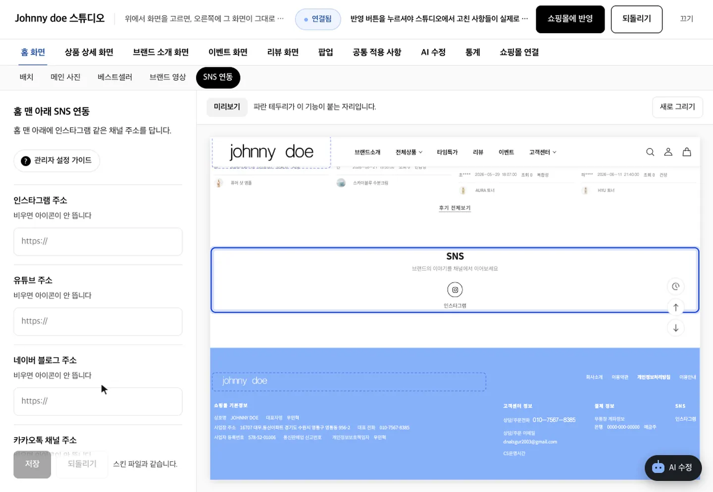
Task: Select the 베스트셀러 sub-tab
Action: tap(115, 77)
